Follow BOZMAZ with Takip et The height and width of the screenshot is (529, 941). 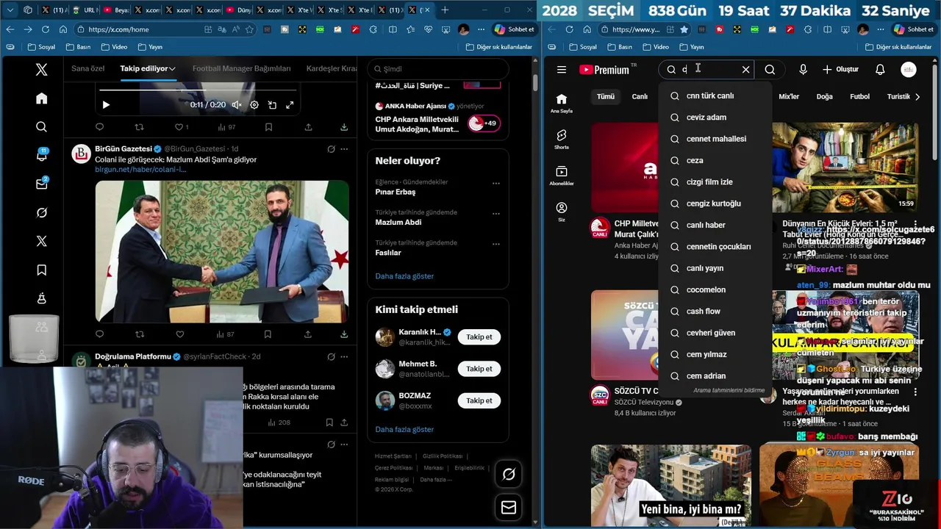[479, 400]
